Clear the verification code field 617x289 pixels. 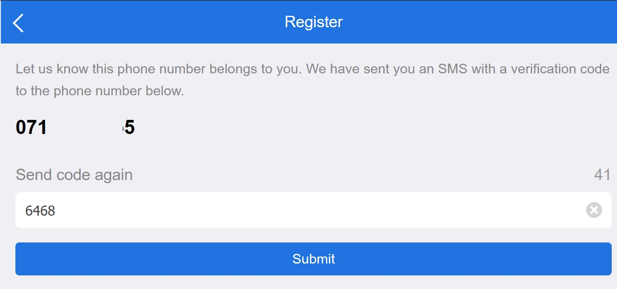594,210
